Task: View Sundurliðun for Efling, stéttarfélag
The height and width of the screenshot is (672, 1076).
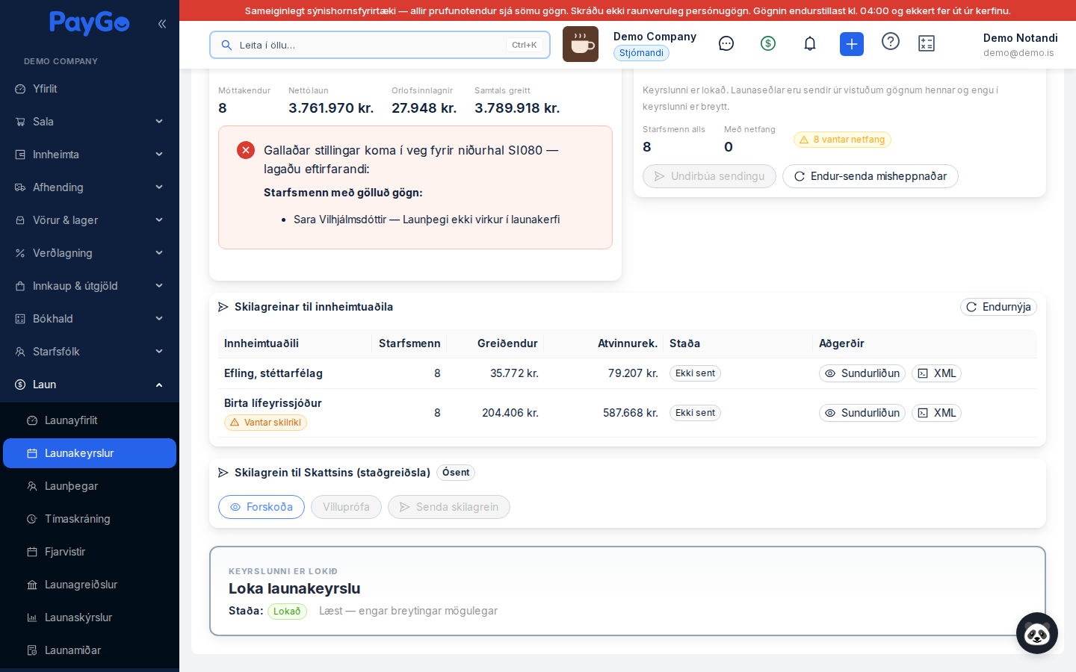Action: tap(862, 373)
